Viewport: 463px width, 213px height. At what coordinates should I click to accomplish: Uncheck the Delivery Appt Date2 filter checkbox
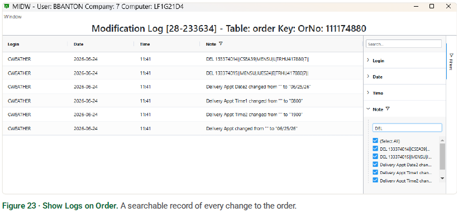375,164
